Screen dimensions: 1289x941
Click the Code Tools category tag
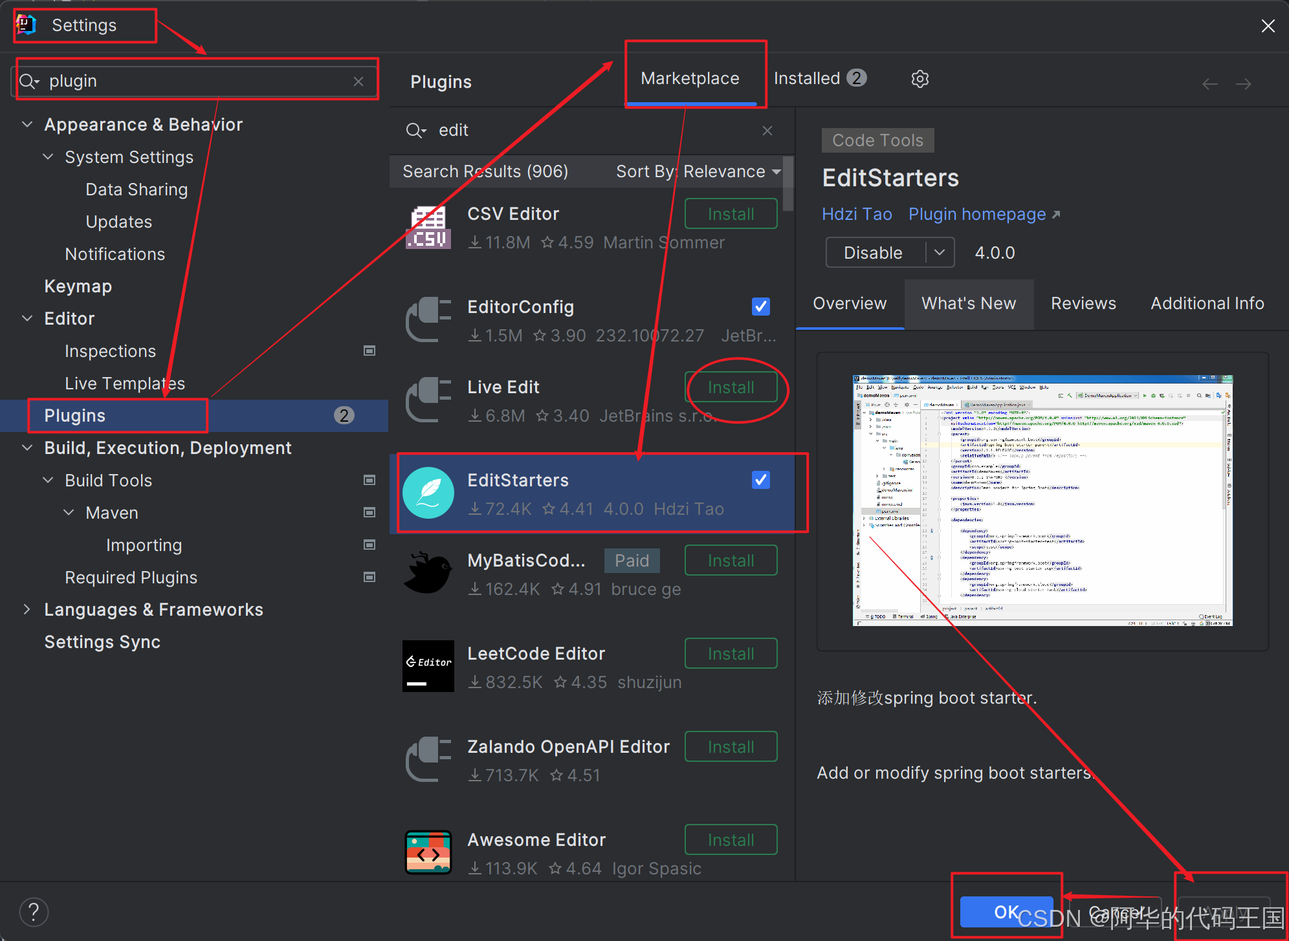[x=877, y=140]
